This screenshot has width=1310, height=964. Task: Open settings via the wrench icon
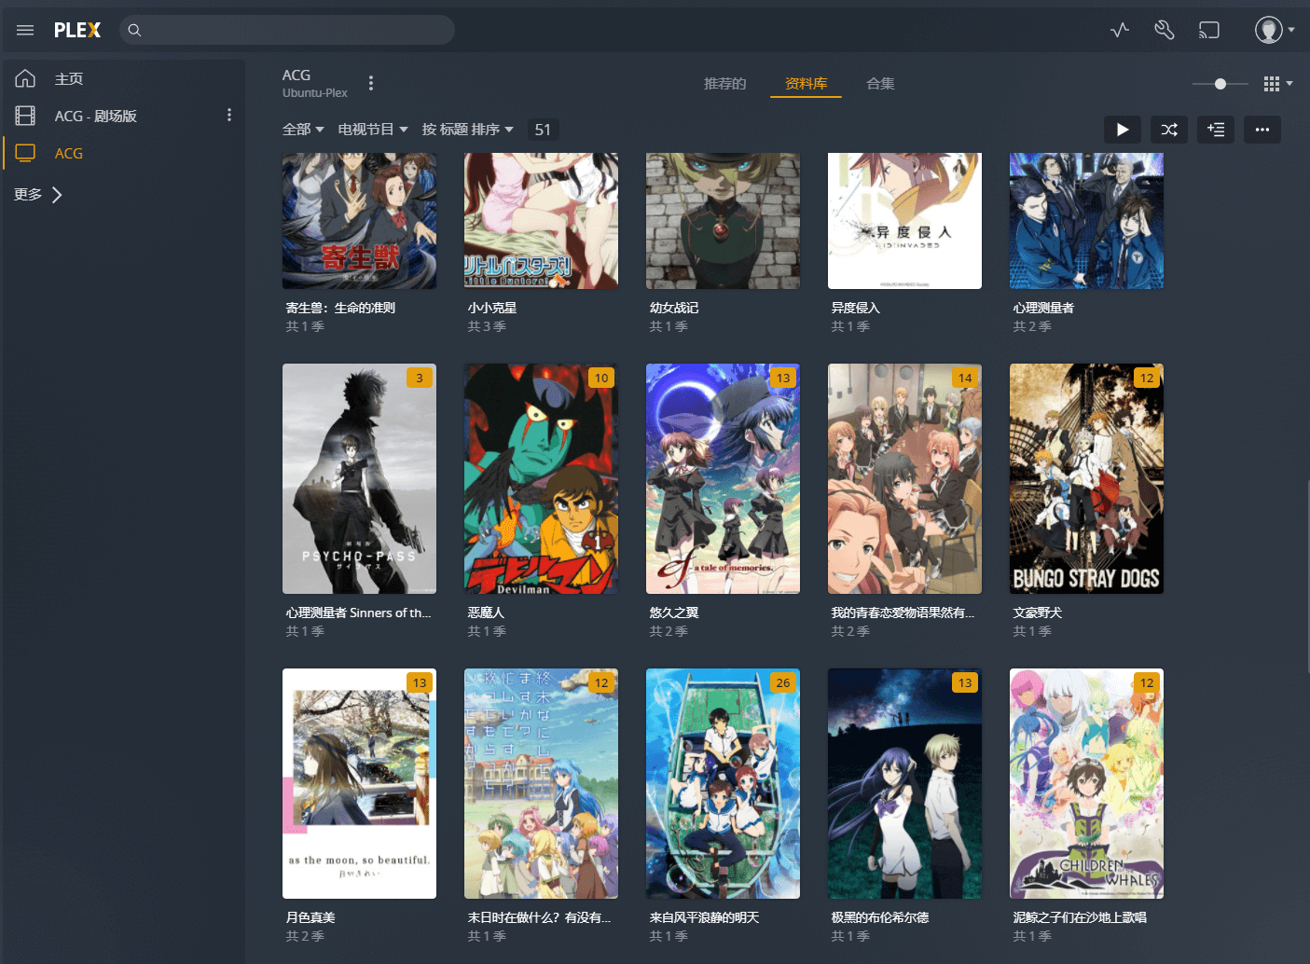point(1164,30)
